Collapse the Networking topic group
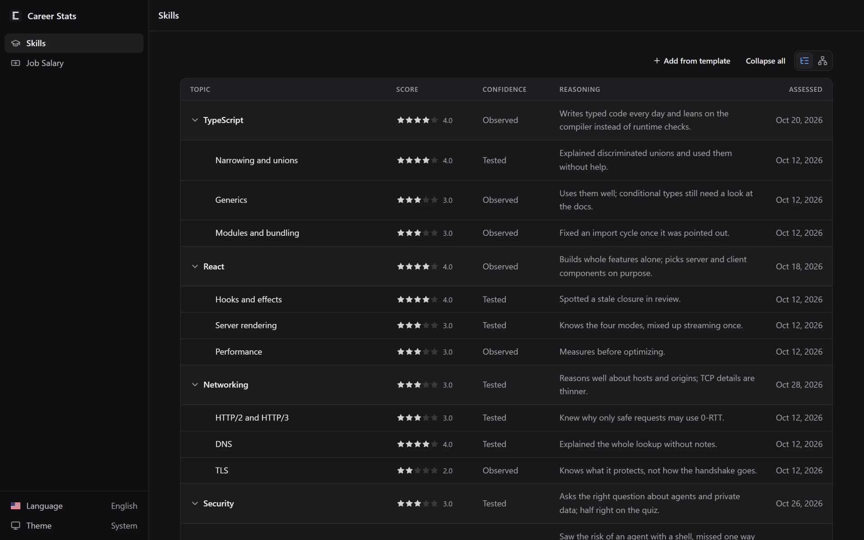Screen dimensions: 864x540 click(x=195, y=385)
